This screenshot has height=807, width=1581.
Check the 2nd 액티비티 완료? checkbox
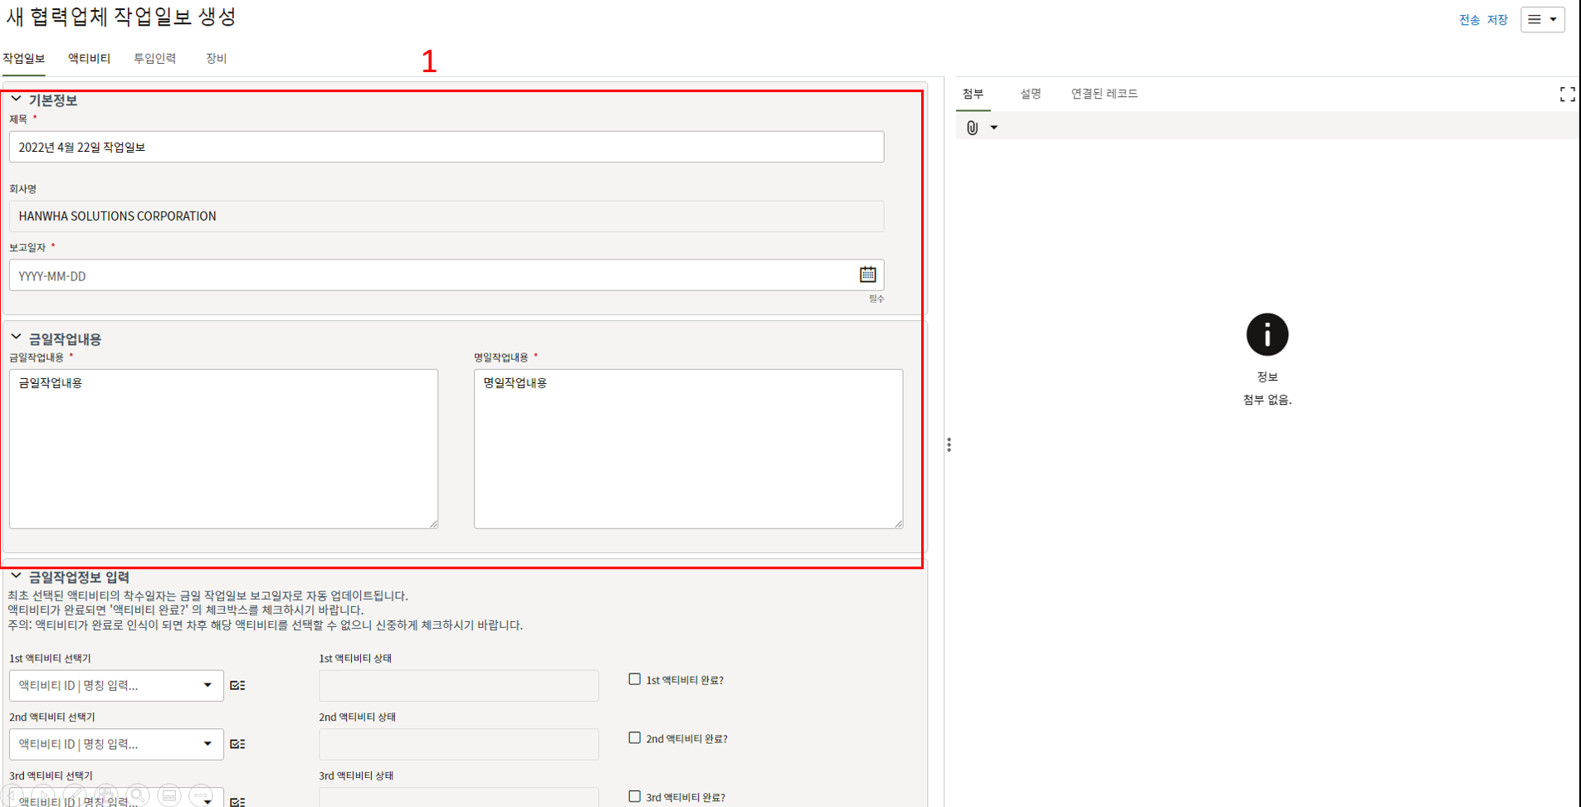point(635,738)
